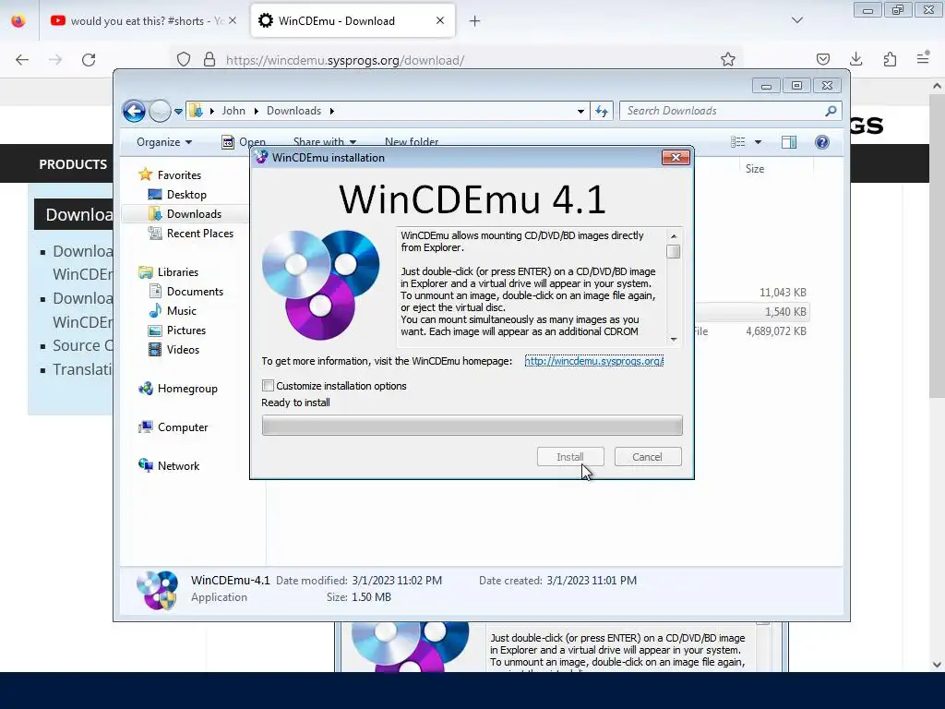
Task: Click Open in Explorer toolbar
Action: click(244, 142)
